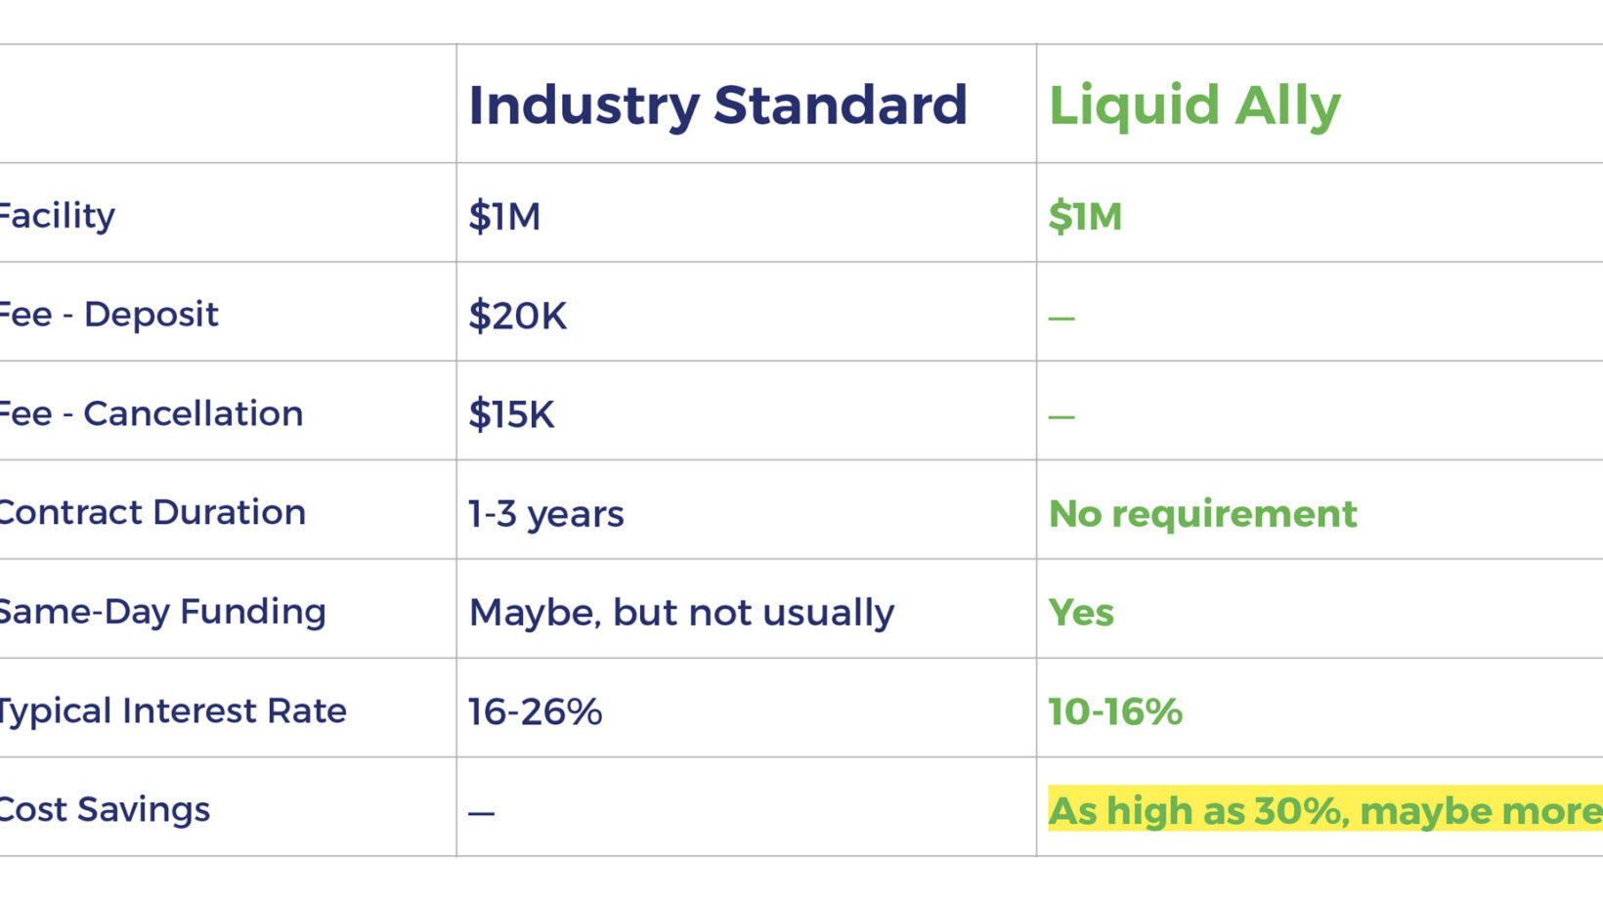This screenshot has width=1603, height=902.
Task: Click the 1-3 years cell
Action: point(545,514)
